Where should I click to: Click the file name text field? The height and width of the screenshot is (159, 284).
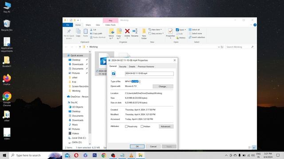tap(149, 74)
